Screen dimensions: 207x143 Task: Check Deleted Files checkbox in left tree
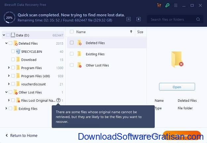tap(11, 43)
